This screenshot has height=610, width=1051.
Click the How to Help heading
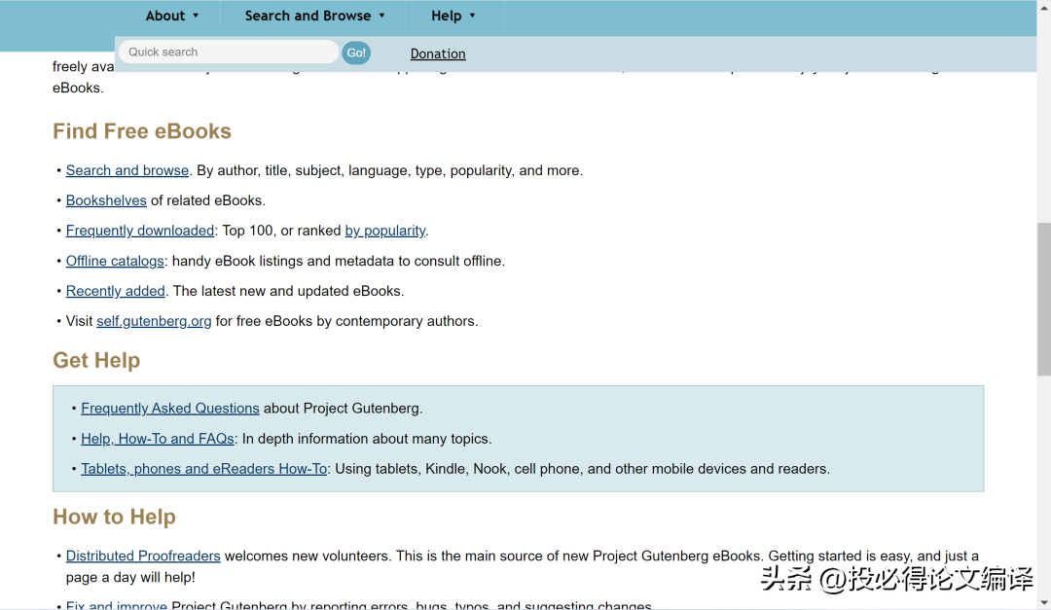tap(115, 517)
